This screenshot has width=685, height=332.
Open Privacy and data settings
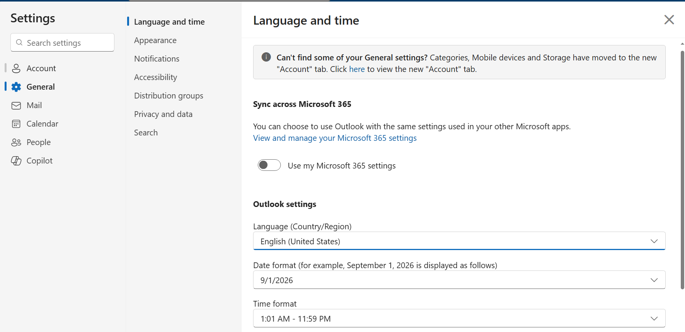point(163,114)
